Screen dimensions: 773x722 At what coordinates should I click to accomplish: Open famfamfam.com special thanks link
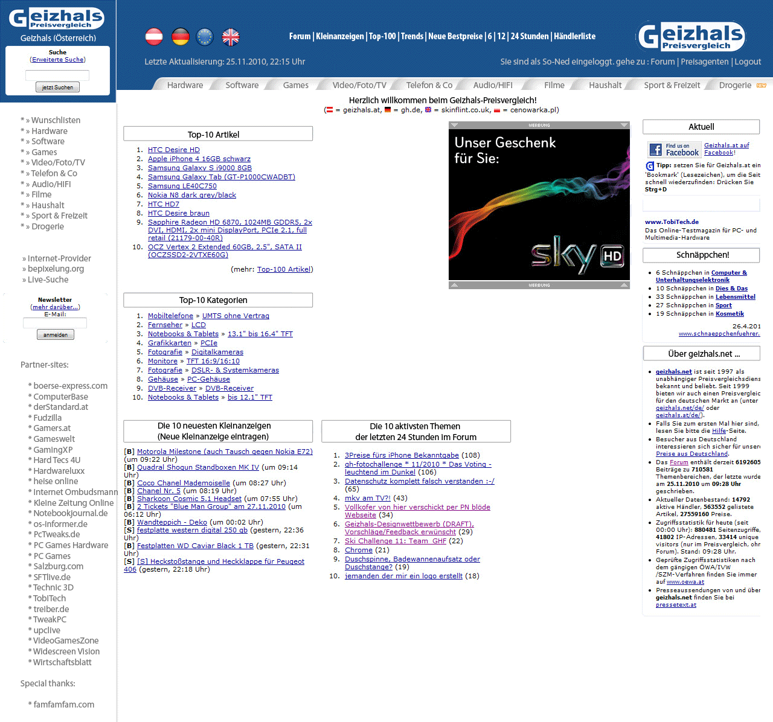[x=64, y=704]
